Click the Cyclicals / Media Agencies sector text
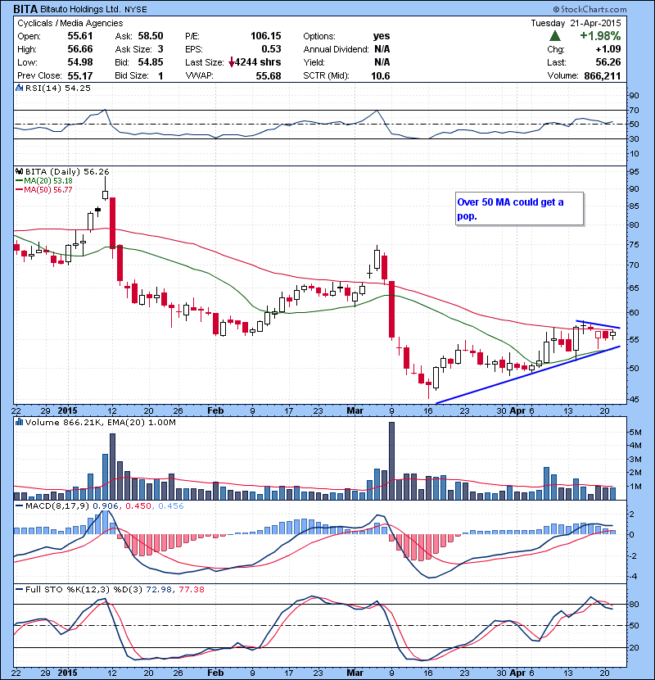This screenshot has height=680, width=655. click(x=70, y=23)
